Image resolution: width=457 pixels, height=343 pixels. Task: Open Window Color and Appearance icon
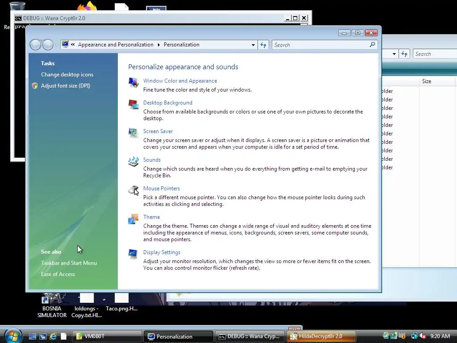[x=133, y=83]
